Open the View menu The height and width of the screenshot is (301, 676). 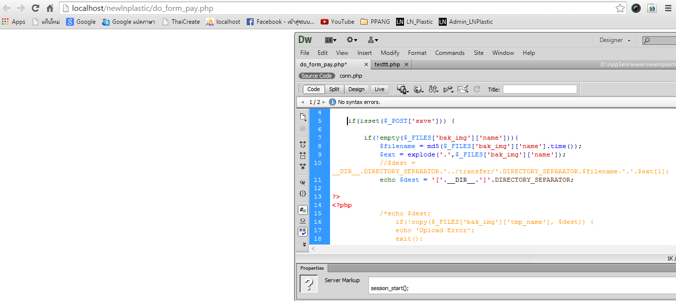(342, 53)
